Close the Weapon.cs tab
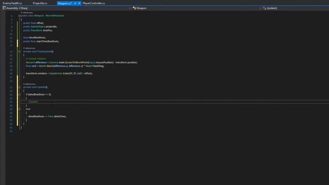The image size is (329, 185). (x=79, y=4)
